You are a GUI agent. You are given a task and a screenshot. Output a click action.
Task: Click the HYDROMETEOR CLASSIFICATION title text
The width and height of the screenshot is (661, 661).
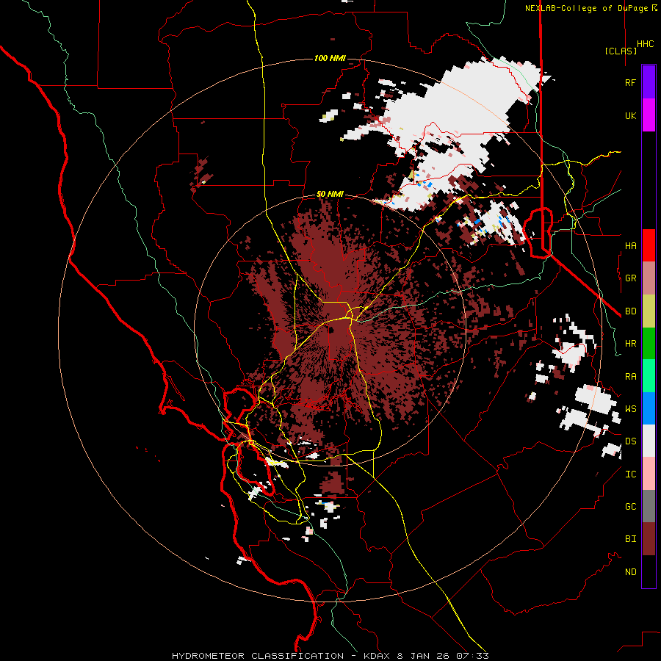(258, 656)
